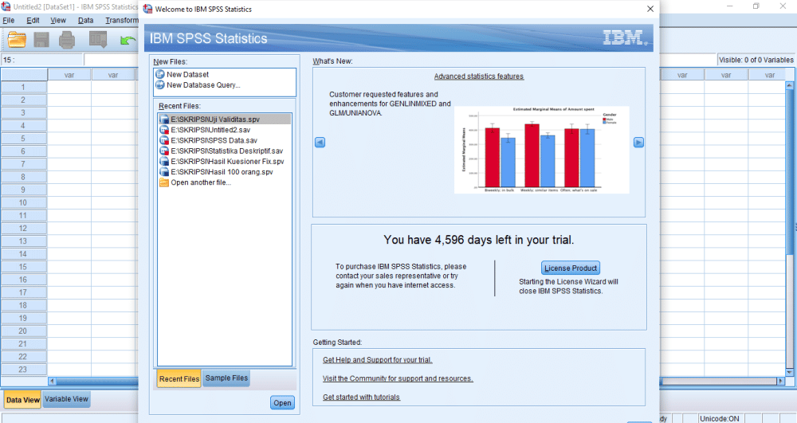Click the Save file toolbar icon
The height and width of the screenshot is (423, 797).
tap(41, 39)
